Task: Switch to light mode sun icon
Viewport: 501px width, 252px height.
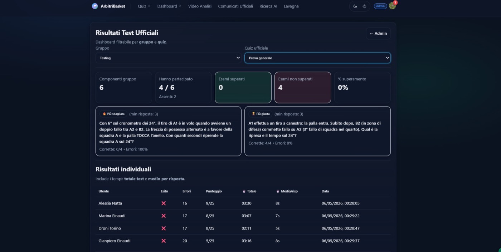Action: coord(364,6)
